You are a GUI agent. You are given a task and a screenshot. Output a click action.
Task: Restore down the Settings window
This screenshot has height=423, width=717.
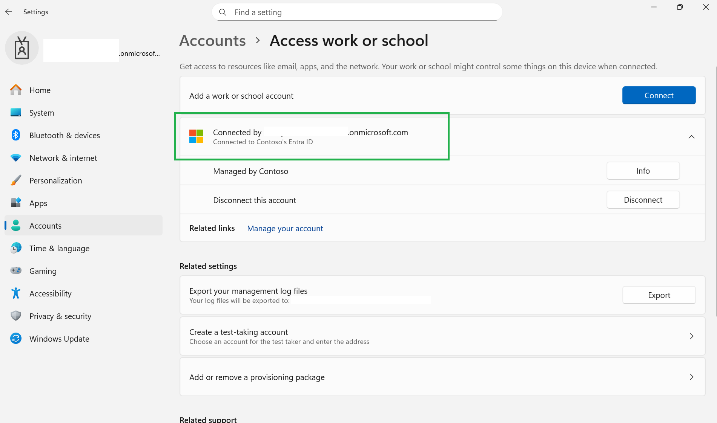[x=680, y=7]
